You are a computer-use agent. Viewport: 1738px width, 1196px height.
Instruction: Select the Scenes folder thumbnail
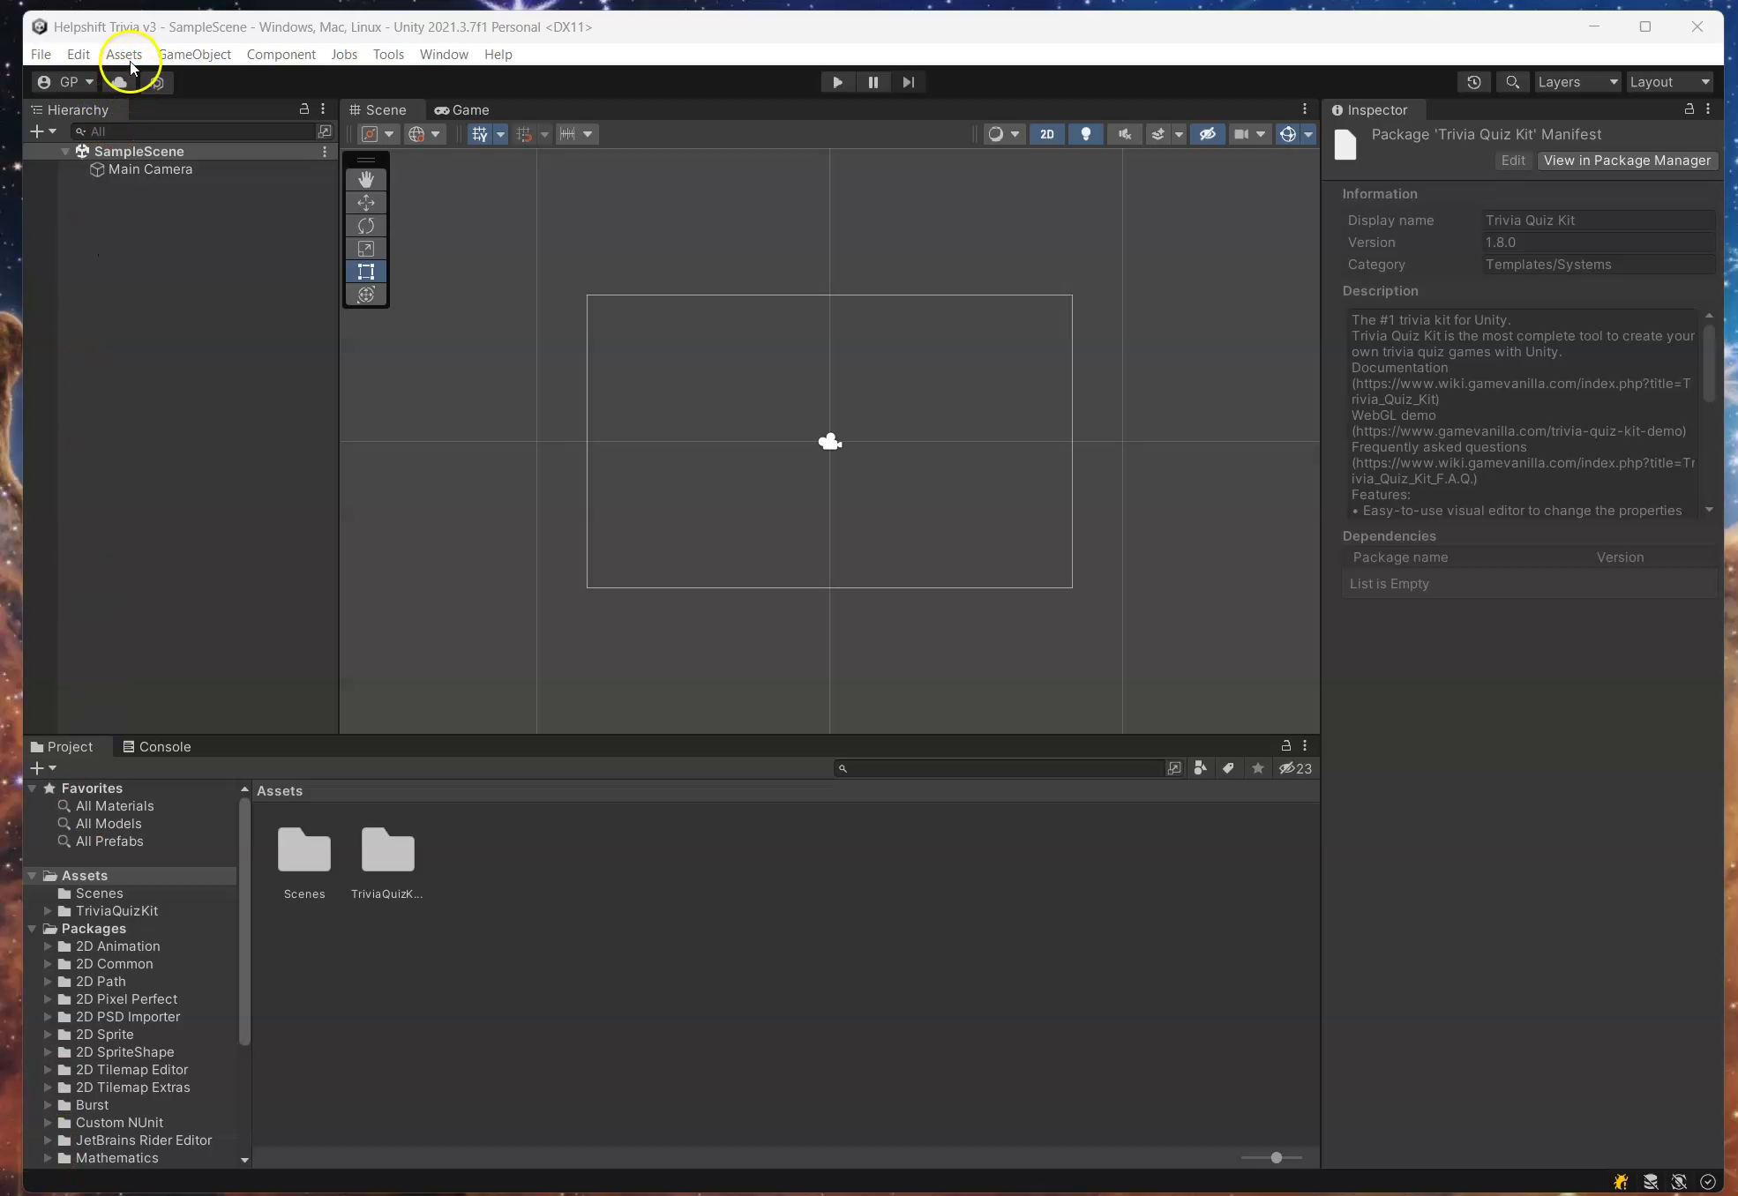click(304, 850)
